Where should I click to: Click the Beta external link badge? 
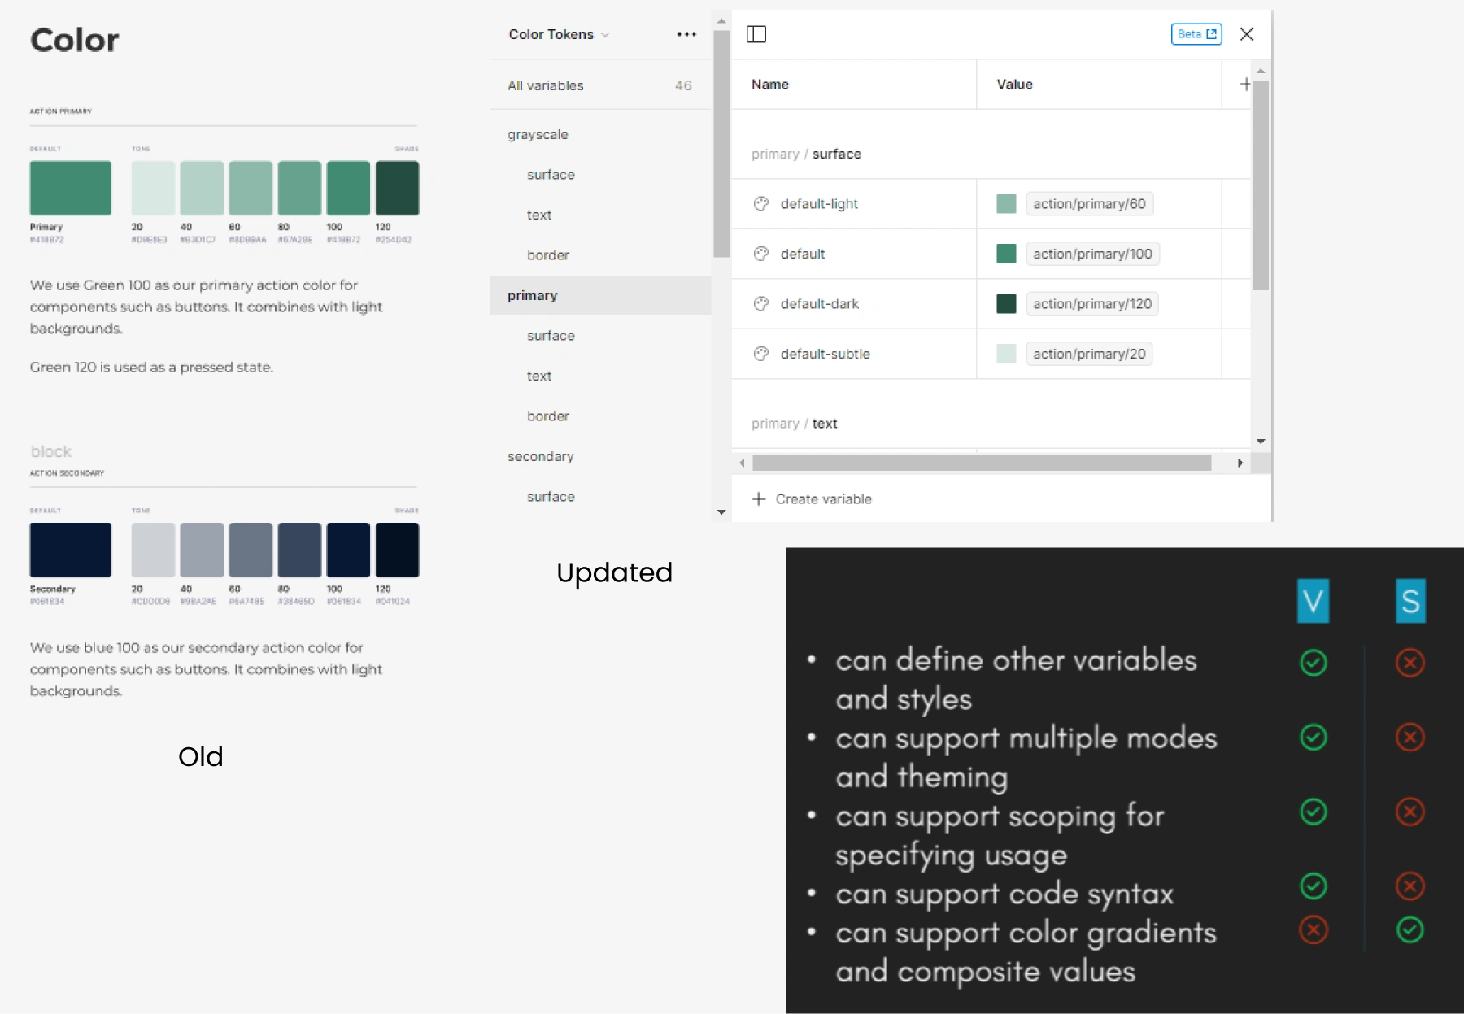[x=1196, y=34]
